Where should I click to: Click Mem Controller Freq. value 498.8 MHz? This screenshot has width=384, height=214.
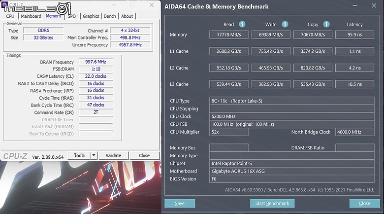click(130, 37)
